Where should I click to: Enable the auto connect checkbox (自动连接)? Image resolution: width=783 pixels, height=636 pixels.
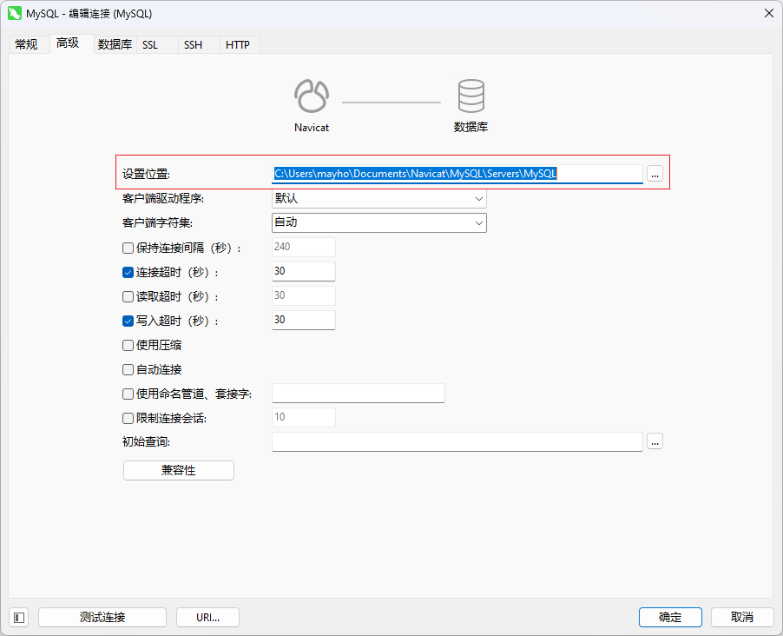(128, 369)
